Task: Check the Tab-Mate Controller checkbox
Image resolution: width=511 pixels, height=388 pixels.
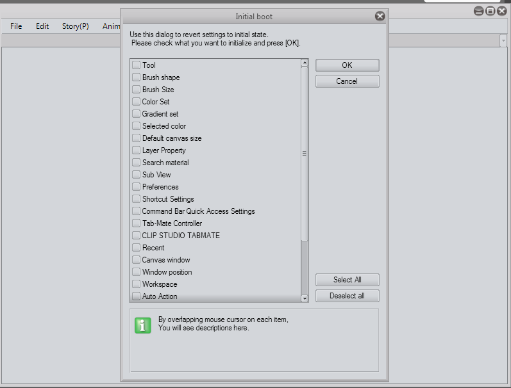Action: tap(136, 223)
